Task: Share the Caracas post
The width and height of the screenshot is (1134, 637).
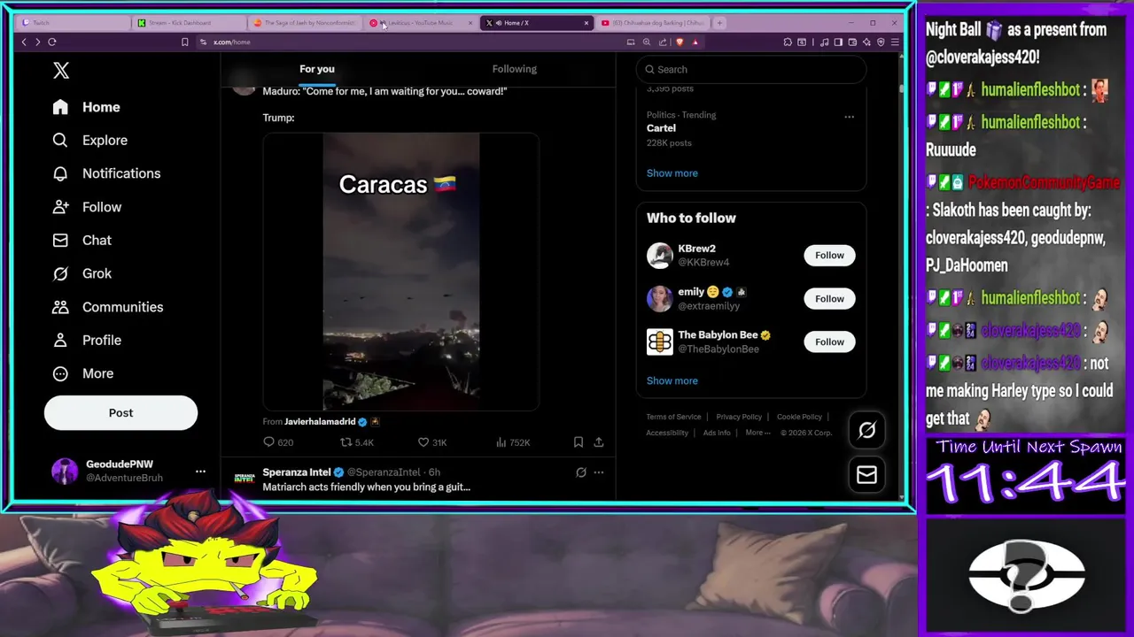Action: [599, 442]
